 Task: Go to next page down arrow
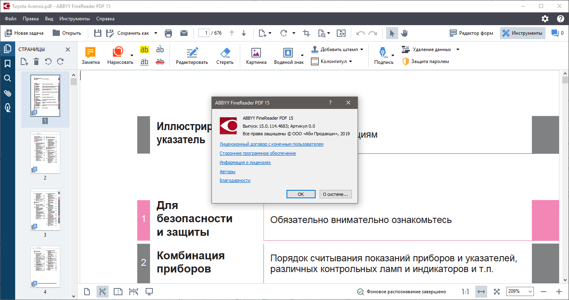pos(244,33)
